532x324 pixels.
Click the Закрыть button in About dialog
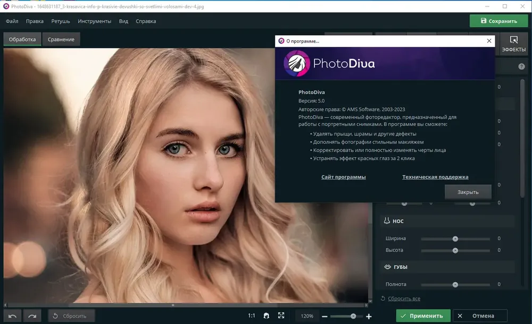tap(468, 192)
